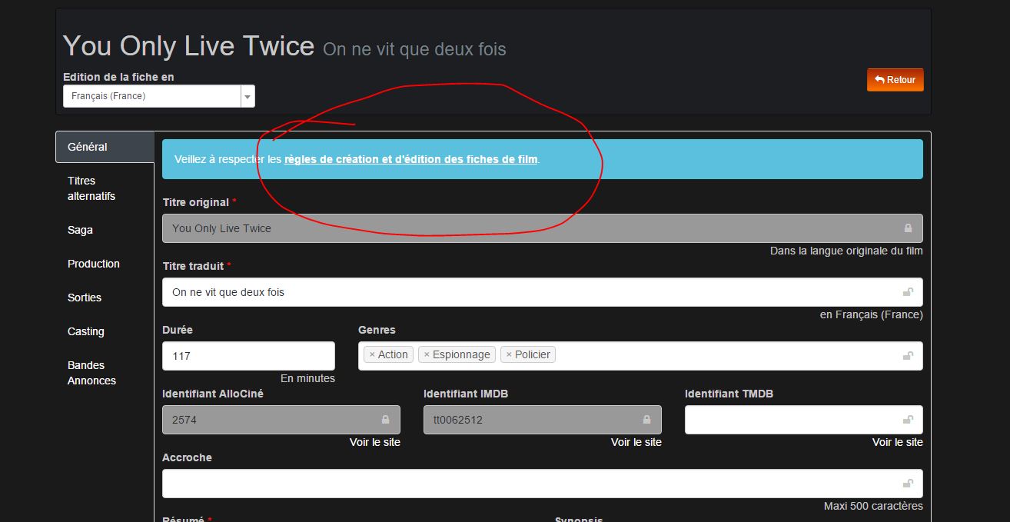
Task: Remove the Policier genre tag
Action: pos(509,354)
